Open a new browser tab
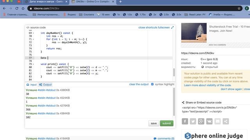Screen dimensions: 250x140 coord(121,2)
